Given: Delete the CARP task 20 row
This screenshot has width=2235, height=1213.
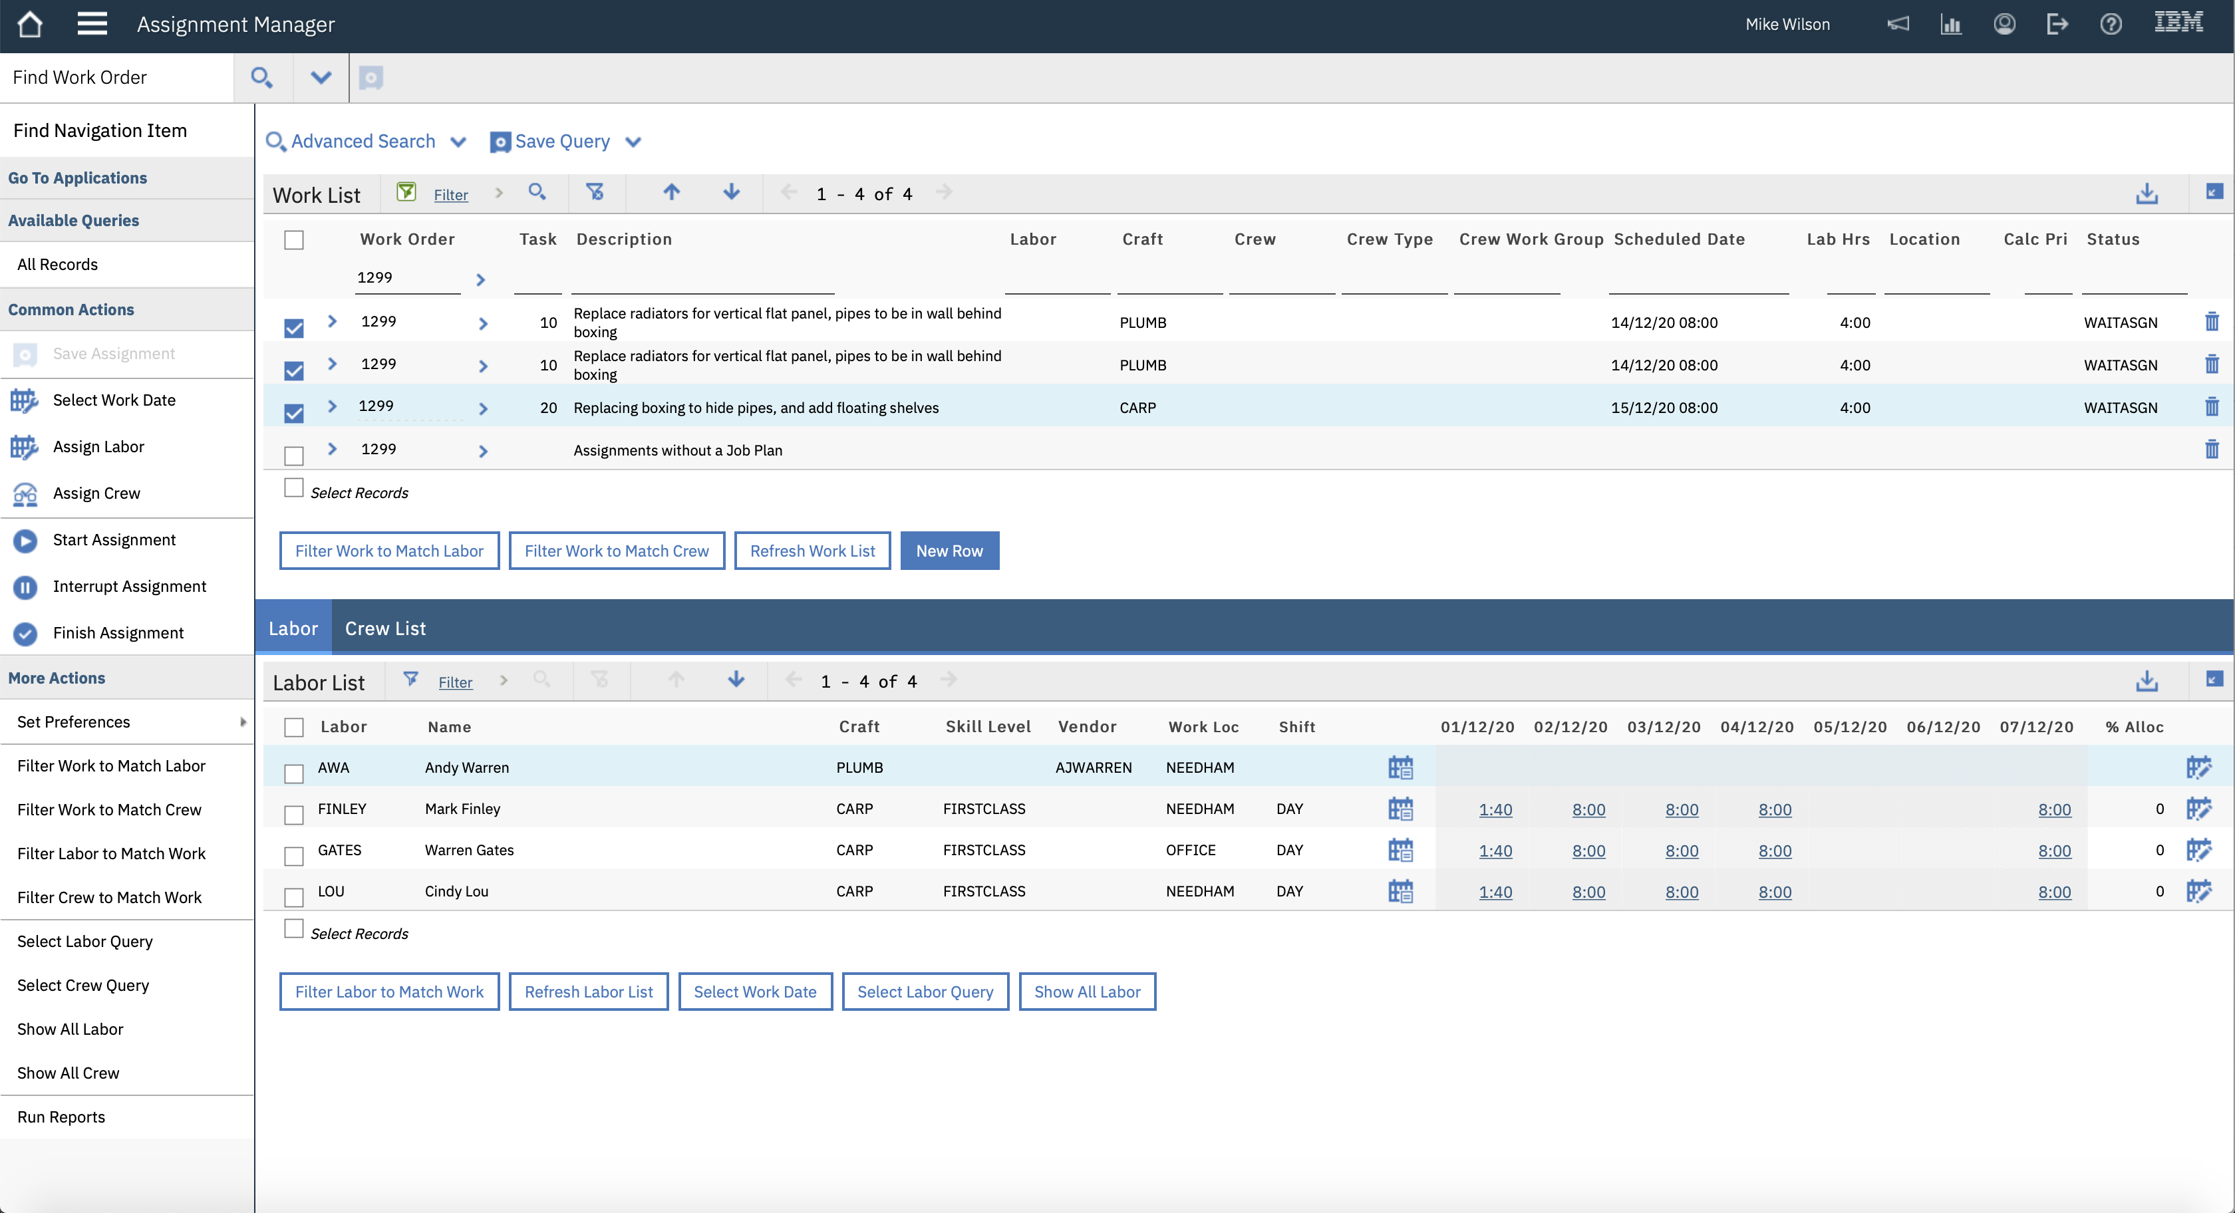Looking at the screenshot, I should pos(2212,407).
